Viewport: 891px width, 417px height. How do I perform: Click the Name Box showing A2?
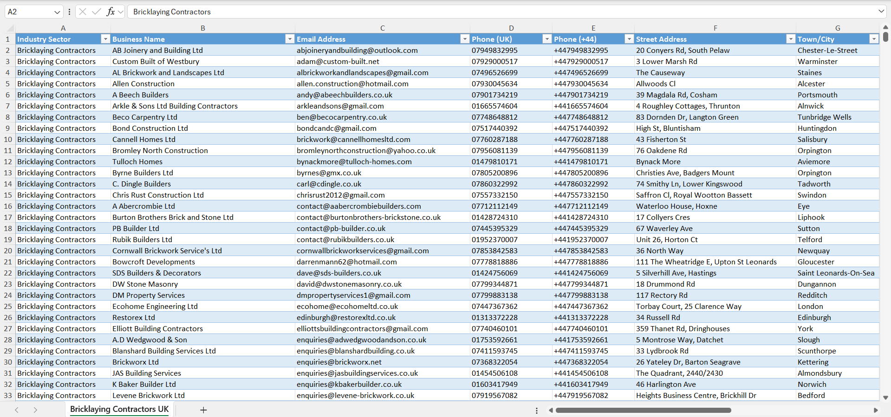tap(29, 12)
